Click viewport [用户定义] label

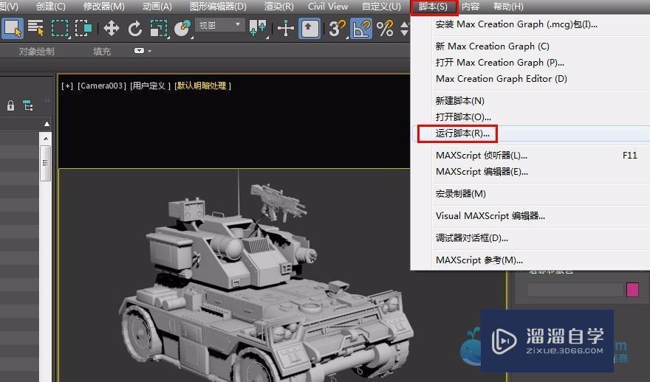click(x=151, y=86)
